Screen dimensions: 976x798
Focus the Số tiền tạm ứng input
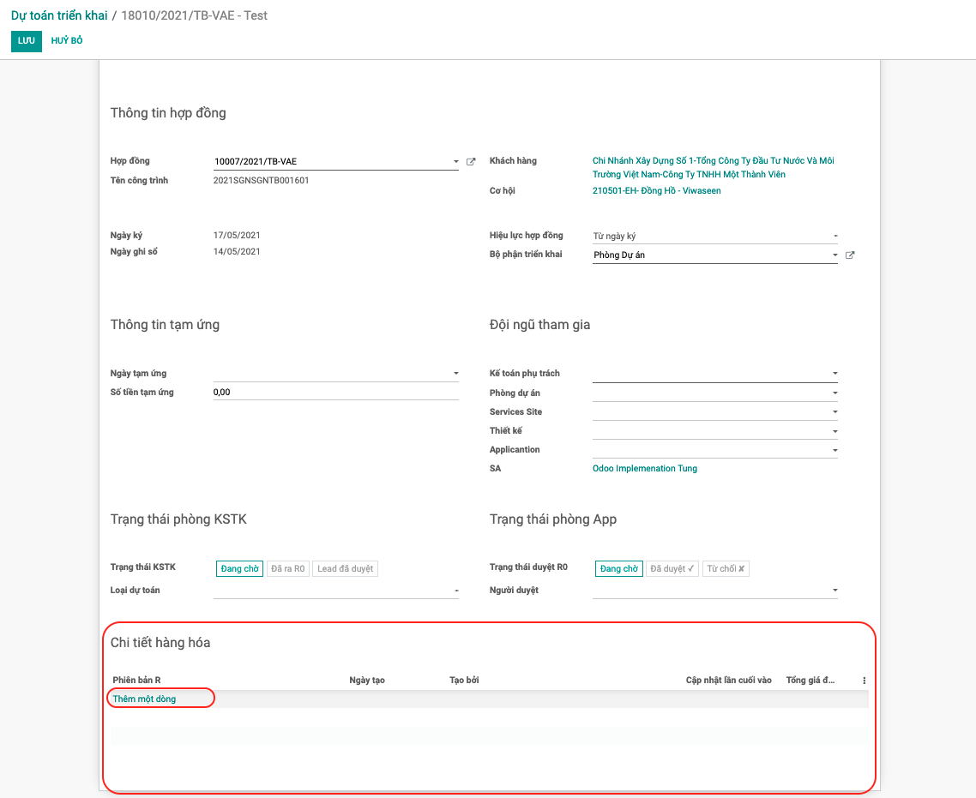[x=335, y=393]
